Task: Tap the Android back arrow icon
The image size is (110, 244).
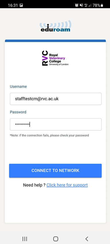Action: click(87, 239)
